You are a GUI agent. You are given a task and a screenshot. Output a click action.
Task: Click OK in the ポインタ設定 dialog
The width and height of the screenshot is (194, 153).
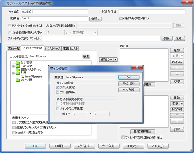(129, 78)
